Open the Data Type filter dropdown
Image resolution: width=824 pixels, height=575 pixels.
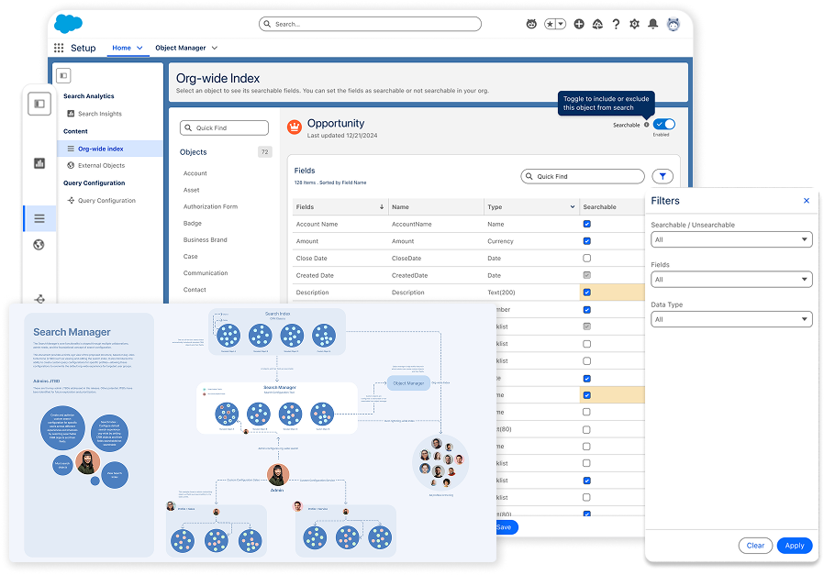[730, 319]
